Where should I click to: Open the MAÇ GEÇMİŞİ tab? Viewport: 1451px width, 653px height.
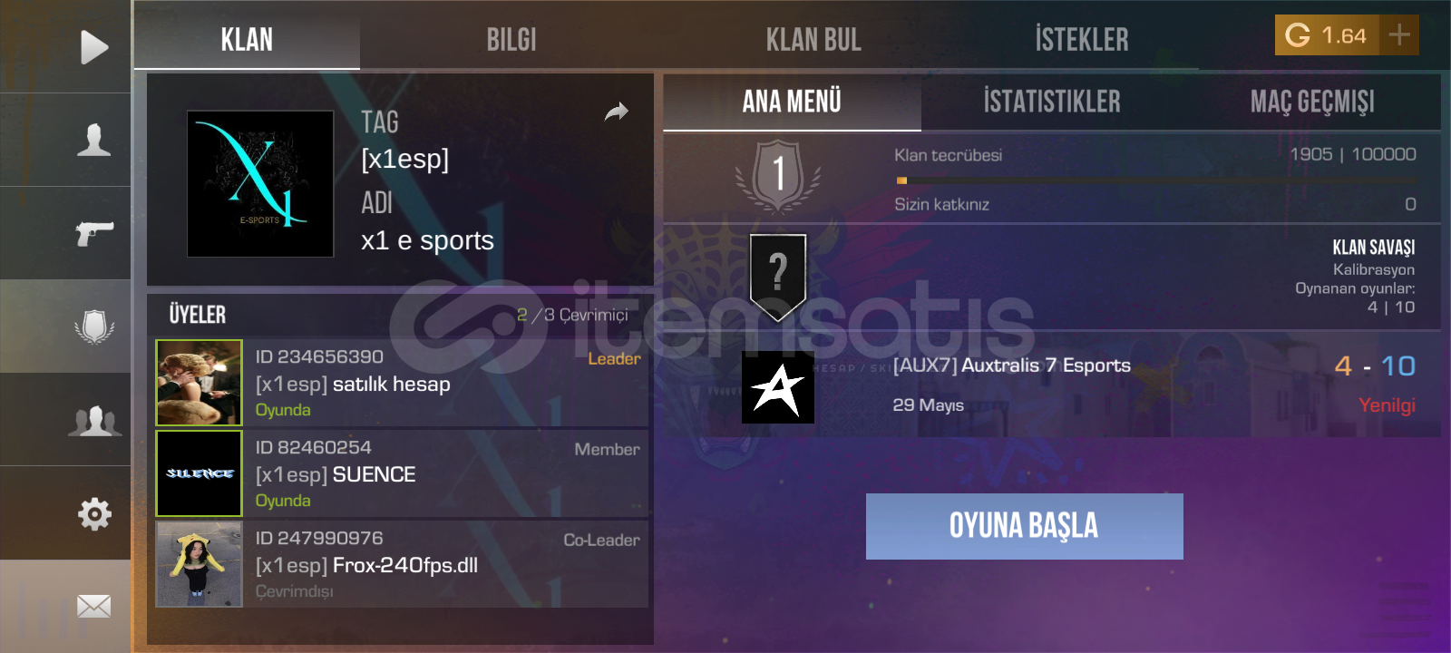tap(1312, 102)
